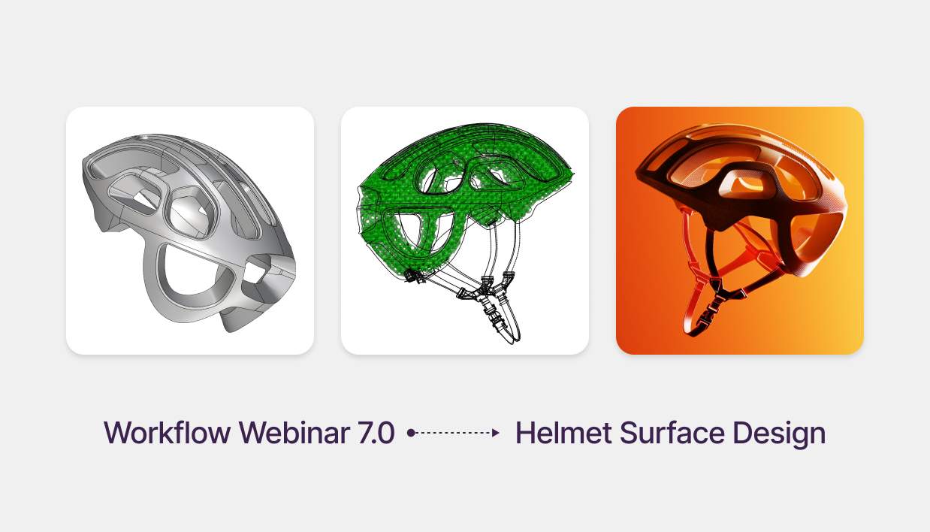
Task: Select the green mesh helmet wireframe card
Action: (465, 231)
